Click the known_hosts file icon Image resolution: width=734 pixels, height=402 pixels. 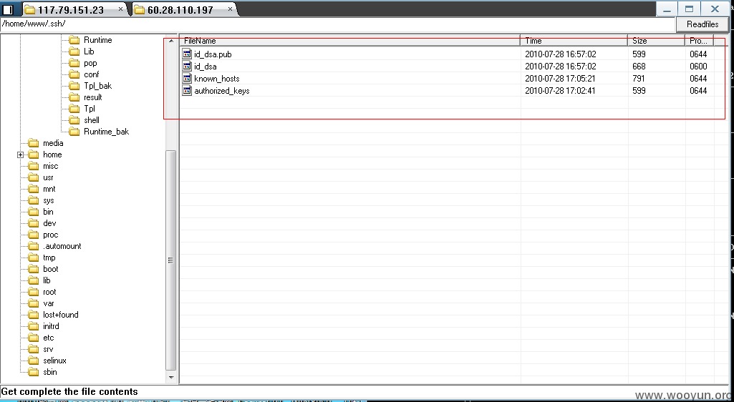pyautogui.click(x=187, y=78)
